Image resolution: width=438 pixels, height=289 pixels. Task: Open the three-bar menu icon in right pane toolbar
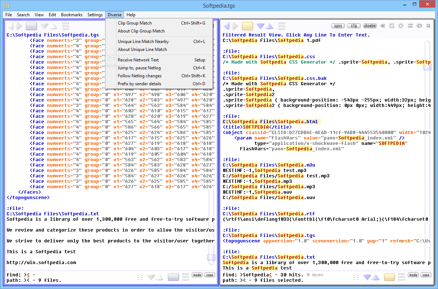[282, 26]
